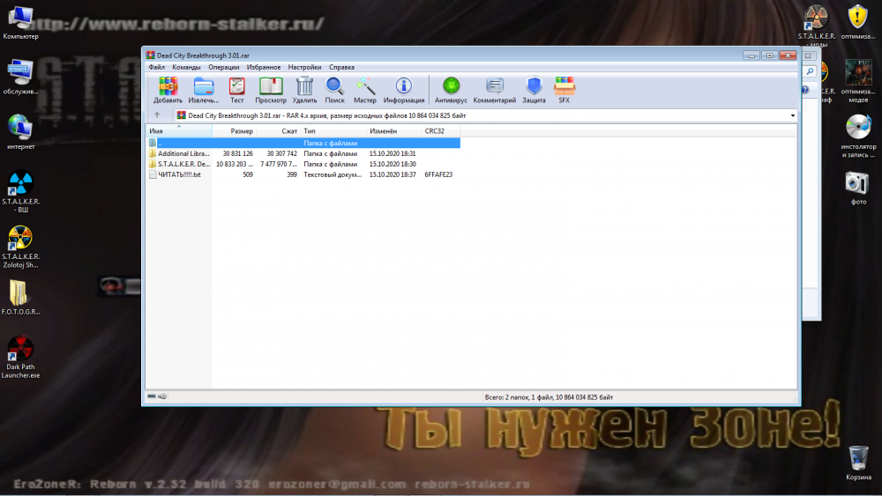Image resolution: width=882 pixels, height=496 pixels.
Task: Open the обслужив... desktop icon
Action: (21, 77)
